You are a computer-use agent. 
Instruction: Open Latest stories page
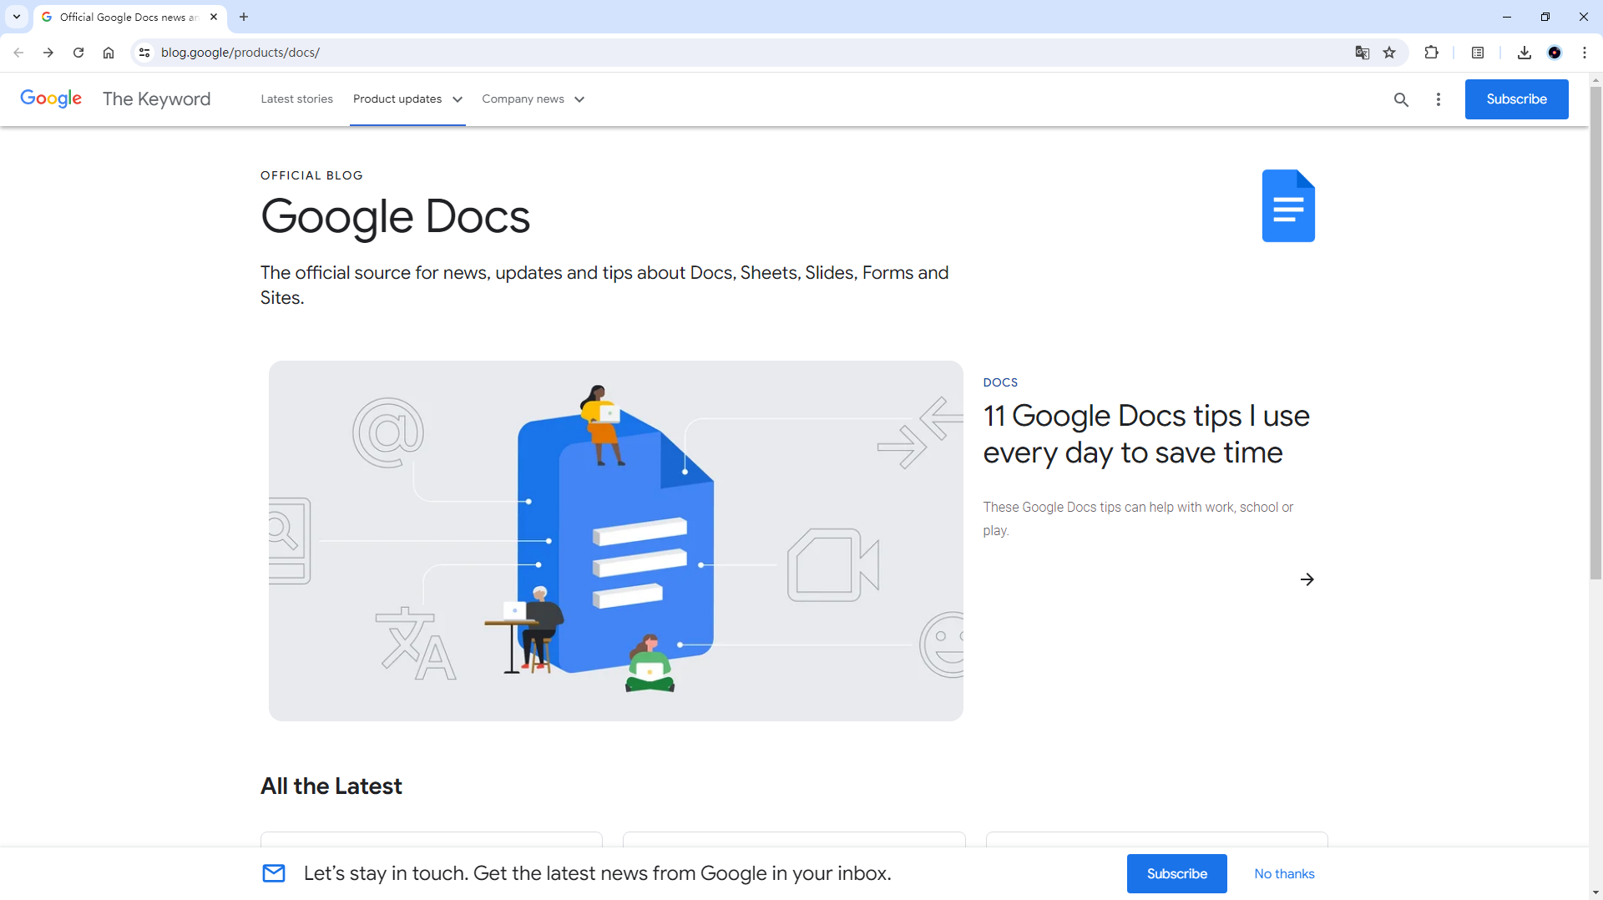[296, 99]
